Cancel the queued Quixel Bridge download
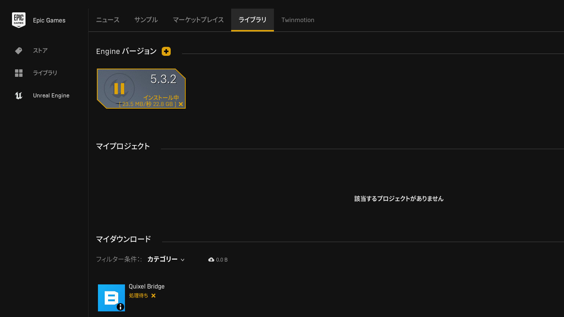 153,296
